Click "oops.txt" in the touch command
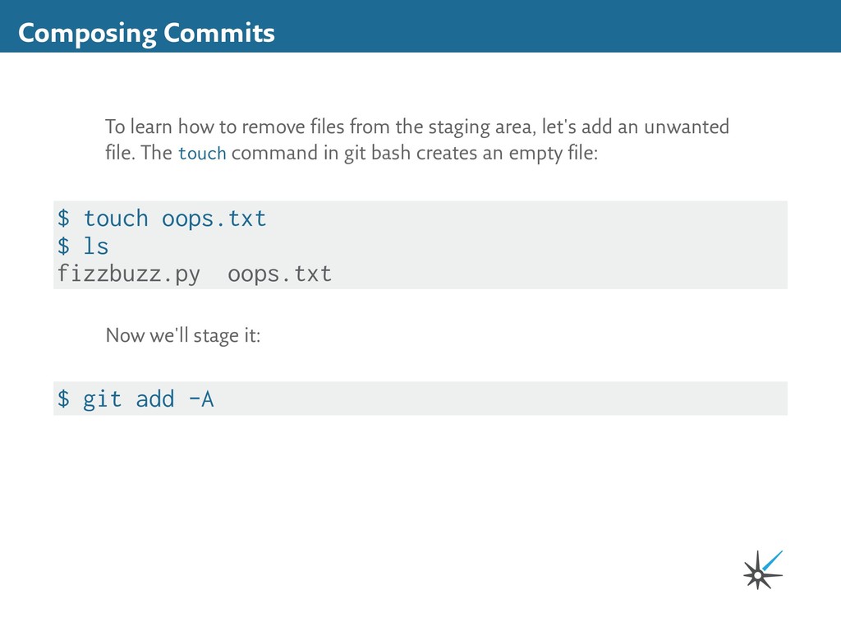841x631 pixels. [x=214, y=219]
